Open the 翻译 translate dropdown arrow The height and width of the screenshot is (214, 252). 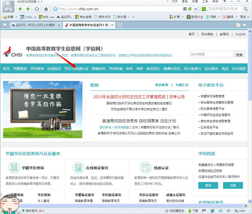click(x=236, y=17)
